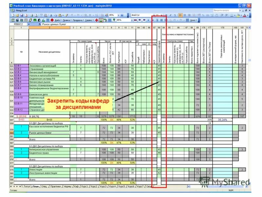Image resolution: width=262 pixels, height=197 pixels.
Task: Select cell Банковское дело
Action: 49,94
